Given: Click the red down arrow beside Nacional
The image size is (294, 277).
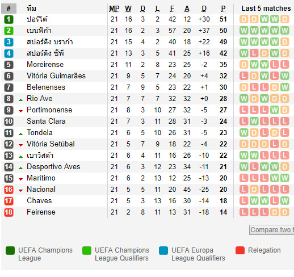Looking at the screenshot, I should click(21, 191).
